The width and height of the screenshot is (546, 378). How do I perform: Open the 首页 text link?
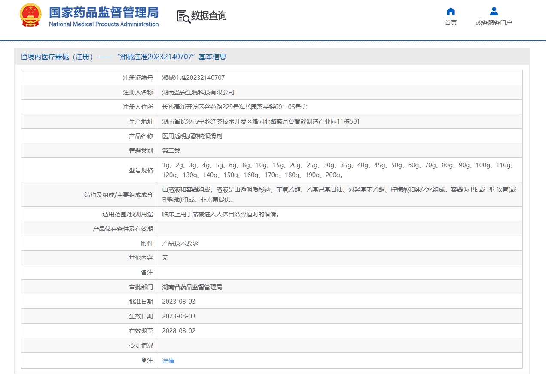click(451, 23)
